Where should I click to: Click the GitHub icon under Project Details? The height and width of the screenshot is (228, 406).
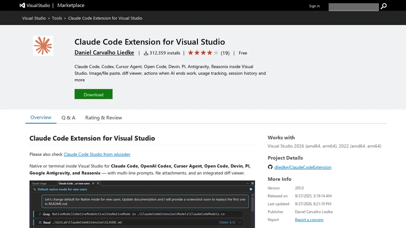270,167
